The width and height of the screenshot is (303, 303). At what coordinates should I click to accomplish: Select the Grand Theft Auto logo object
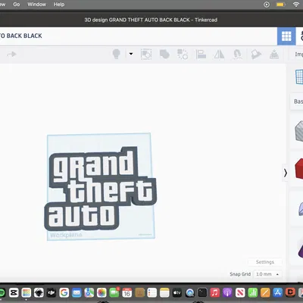(100, 189)
